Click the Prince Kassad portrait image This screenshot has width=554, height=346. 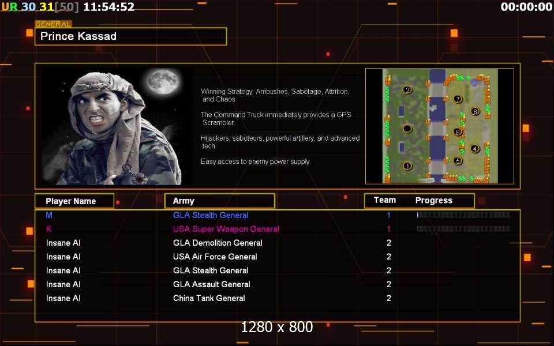click(117, 126)
